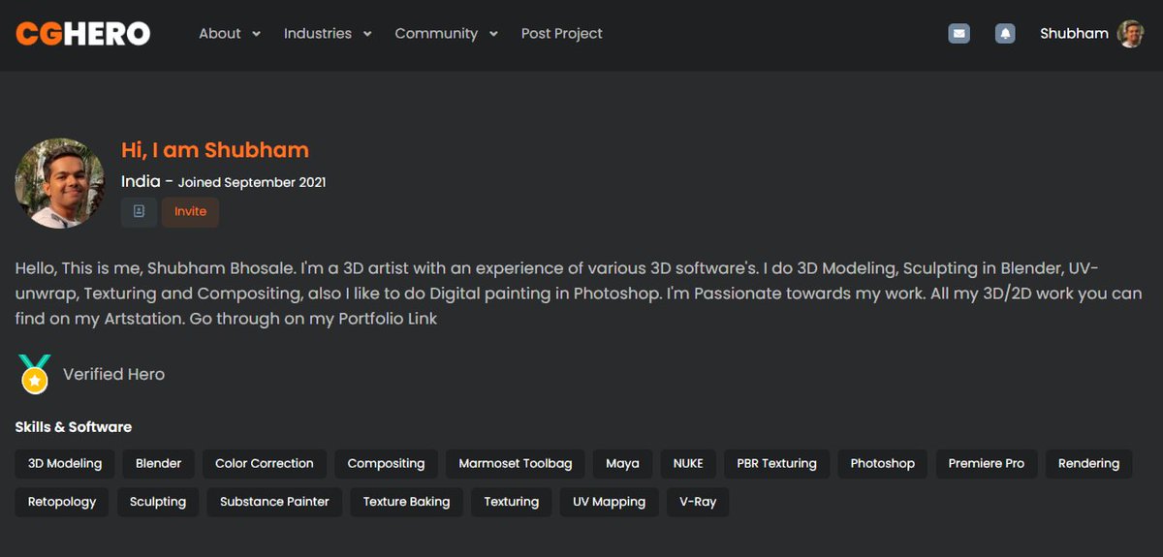Click the small header avatar next to Shubham
Screen dimensions: 1163x557
(x=1130, y=34)
